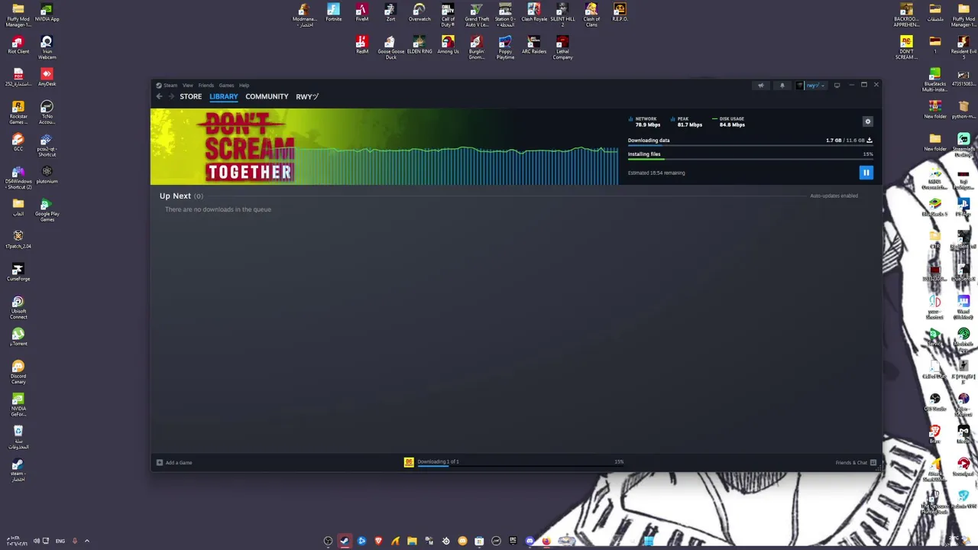
Task: Click Add a Game button
Action: coord(174,462)
